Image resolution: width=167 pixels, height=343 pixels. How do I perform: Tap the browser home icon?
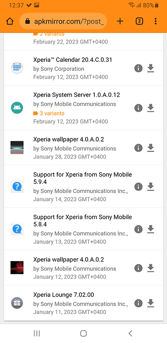tap(10, 21)
